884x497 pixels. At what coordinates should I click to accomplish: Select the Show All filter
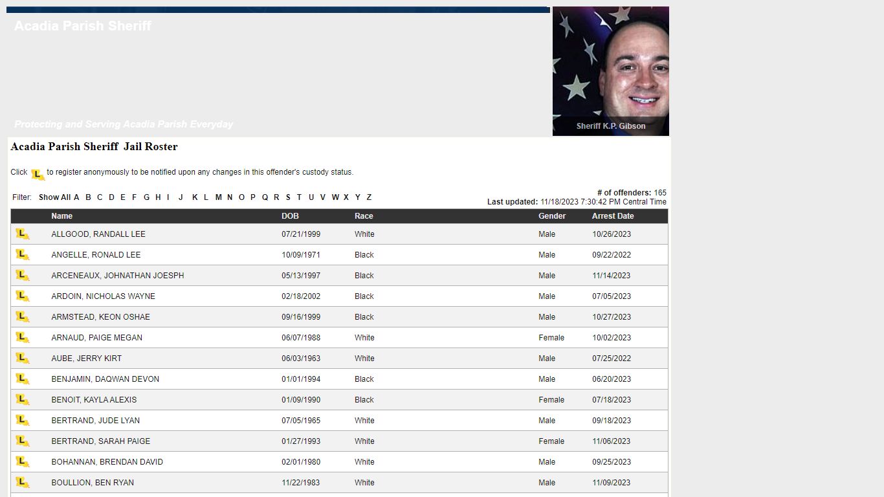click(x=54, y=197)
